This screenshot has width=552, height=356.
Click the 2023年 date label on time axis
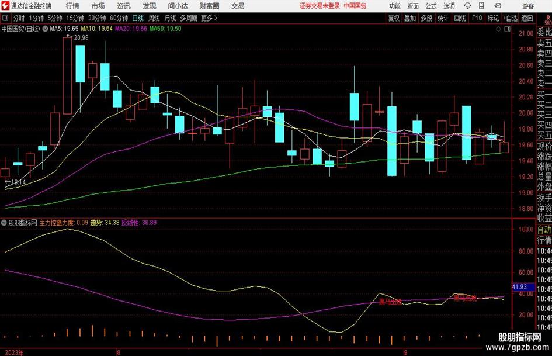15,352
